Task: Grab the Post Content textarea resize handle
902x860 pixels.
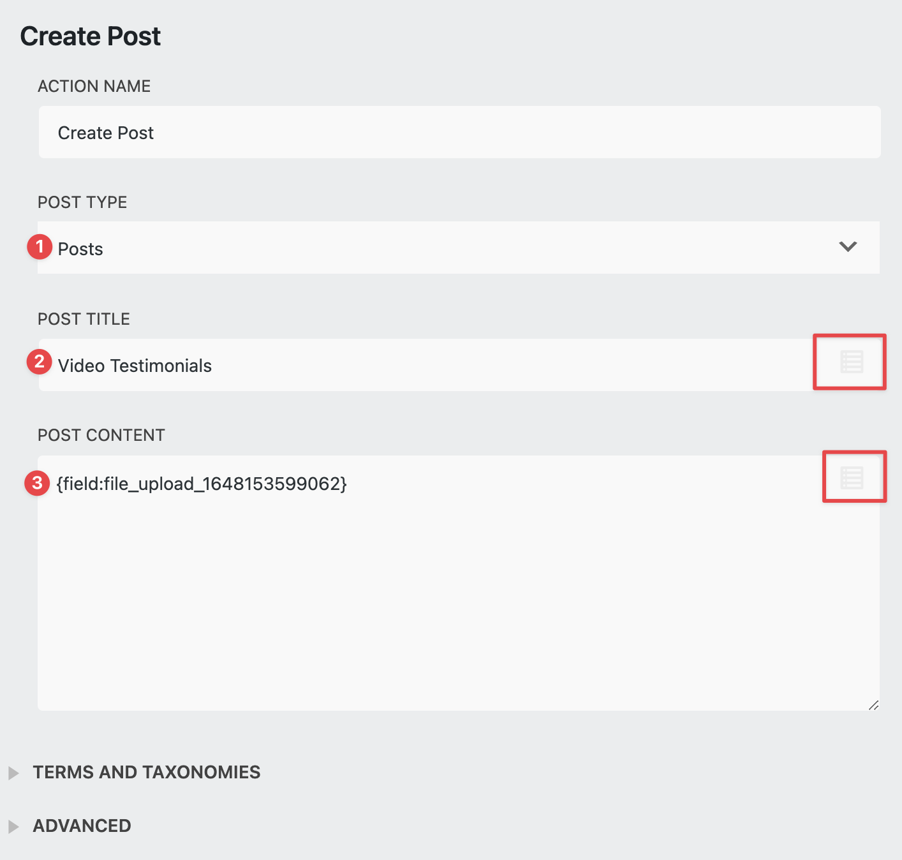Action: (873, 705)
